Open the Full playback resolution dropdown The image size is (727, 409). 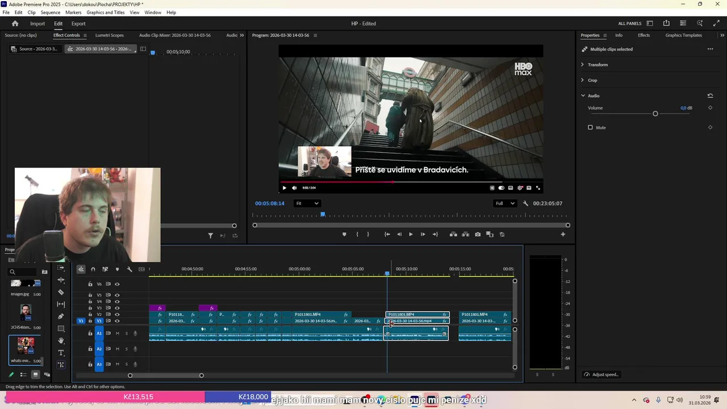tap(504, 203)
